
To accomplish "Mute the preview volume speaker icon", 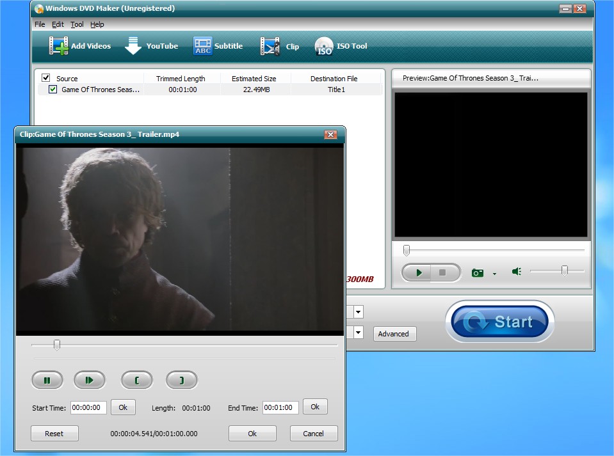I will (517, 271).
